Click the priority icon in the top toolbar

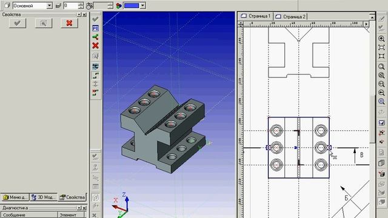89,5
